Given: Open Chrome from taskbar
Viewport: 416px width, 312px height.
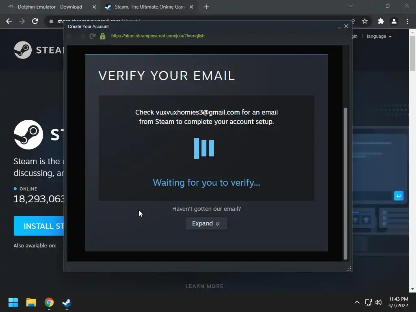Looking at the screenshot, I should pos(49,302).
